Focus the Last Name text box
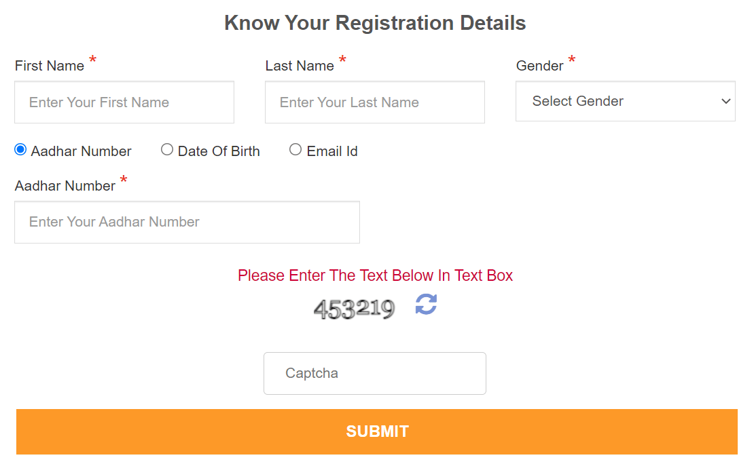 tap(374, 102)
